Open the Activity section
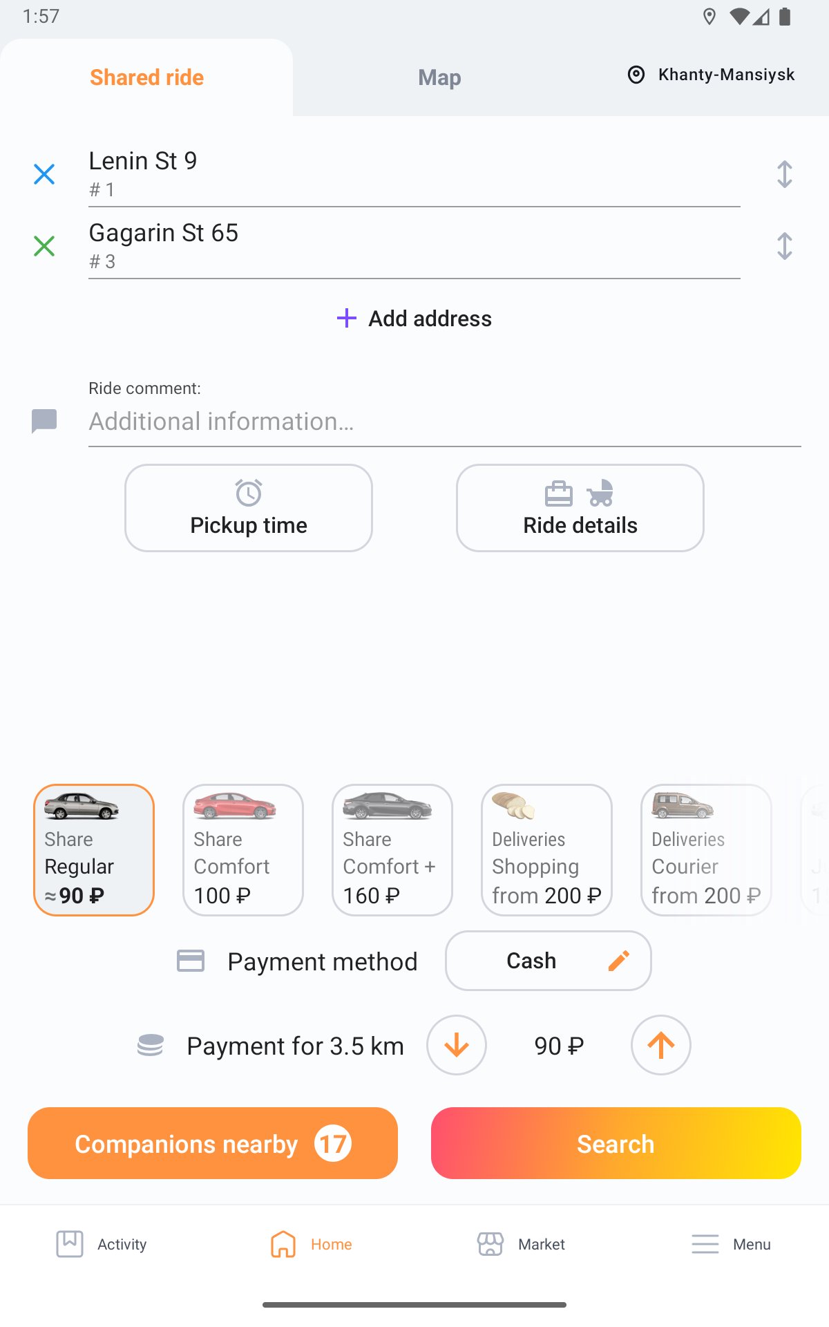The width and height of the screenshot is (829, 1327). (x=102, y=1244)
